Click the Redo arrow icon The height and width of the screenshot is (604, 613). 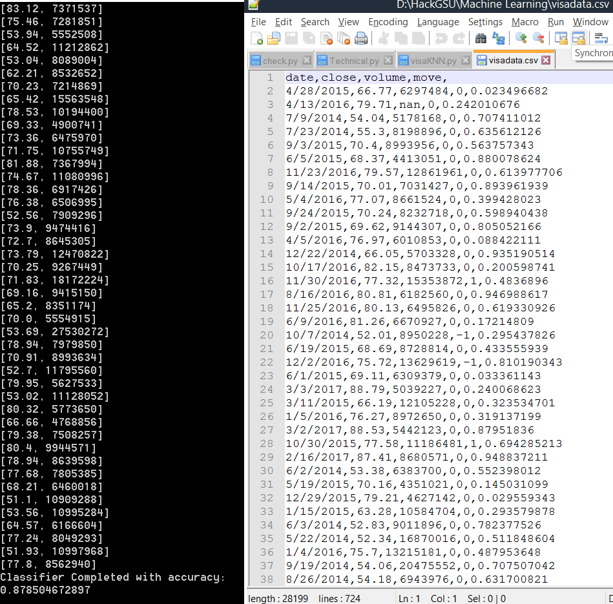pyautogui.click(x=459, y=38)
